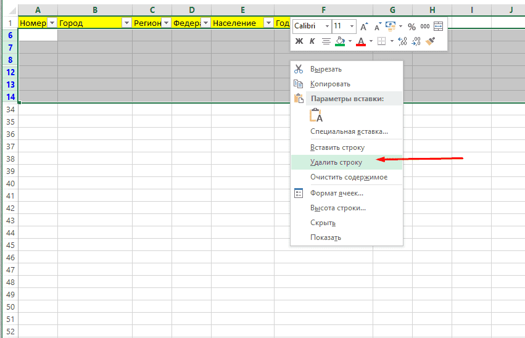Open Calibri font name dropdown
Viewport: 525px width, 338px height.
(327, 26)
